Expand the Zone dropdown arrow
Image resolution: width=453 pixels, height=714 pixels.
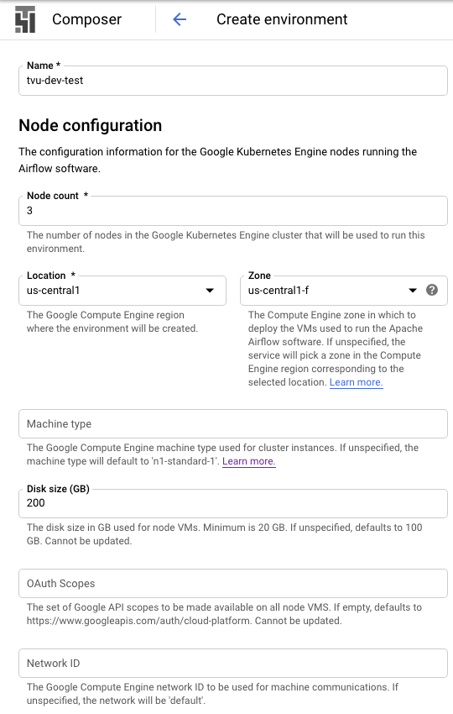[413, 291]
